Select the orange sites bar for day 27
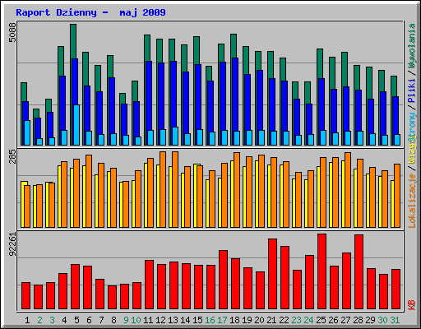Image resolution: width=421 pixels, height=329 pixels. tap(348, 190)
